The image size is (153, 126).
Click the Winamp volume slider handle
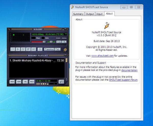(44, 42)
